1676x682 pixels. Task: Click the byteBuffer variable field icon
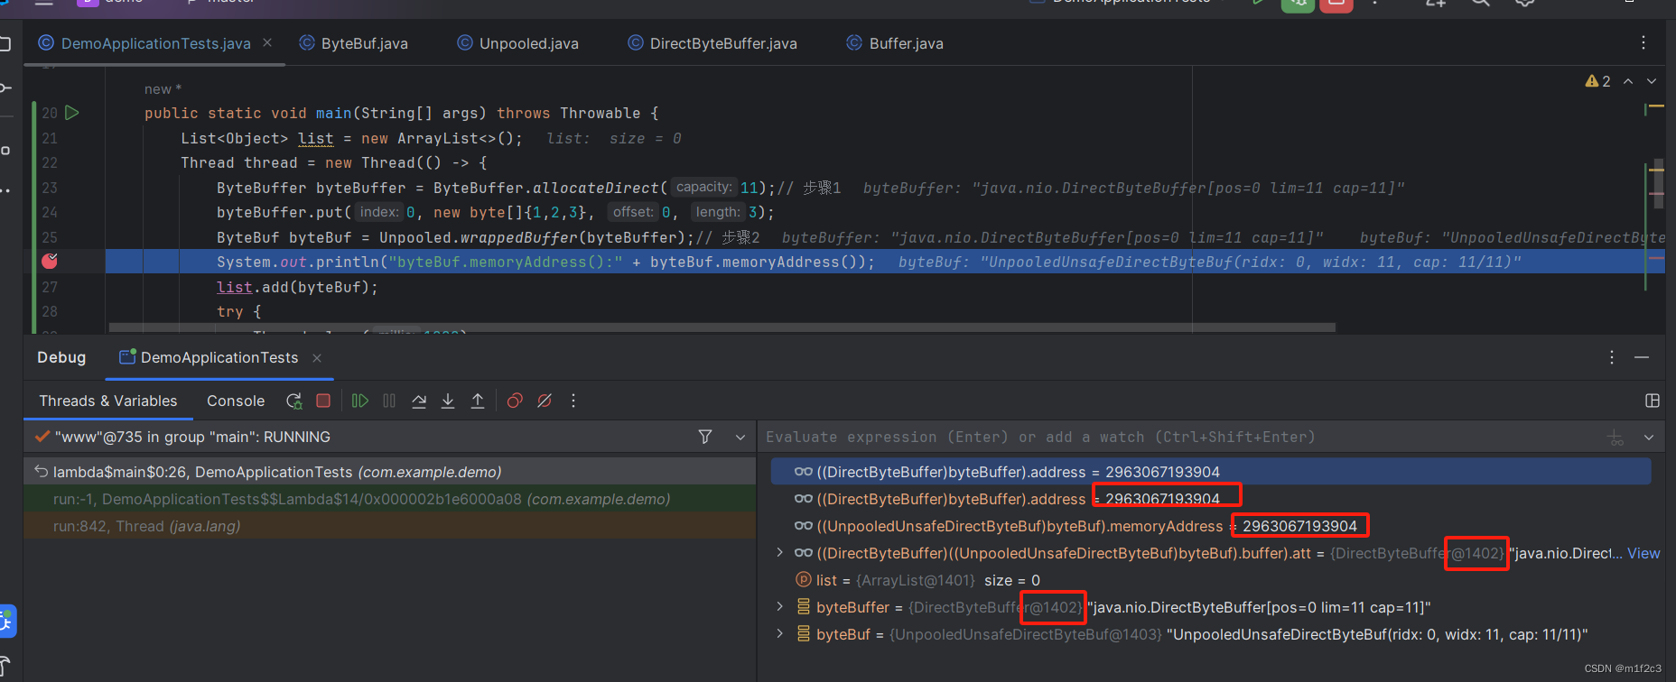[x=804, y=607]
